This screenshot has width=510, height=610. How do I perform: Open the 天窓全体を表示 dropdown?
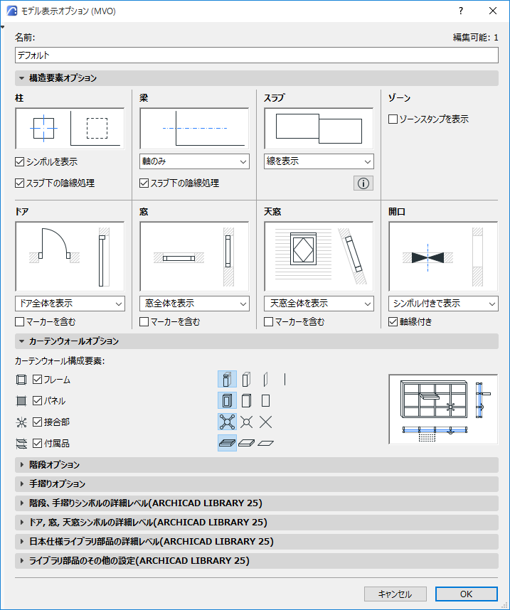tap(319, 304)
